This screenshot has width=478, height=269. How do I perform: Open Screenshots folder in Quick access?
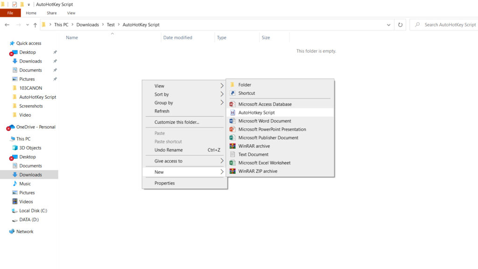coord(31,106)
